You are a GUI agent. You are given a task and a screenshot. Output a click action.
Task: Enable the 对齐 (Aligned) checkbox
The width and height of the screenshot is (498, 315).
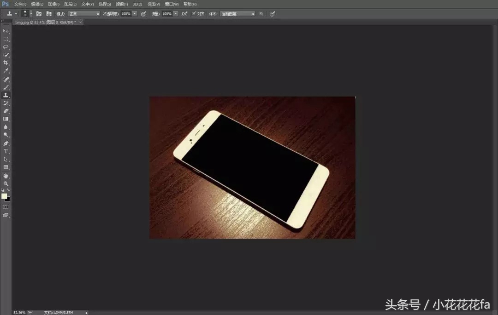pyautogui.click(x=194, y=13)
